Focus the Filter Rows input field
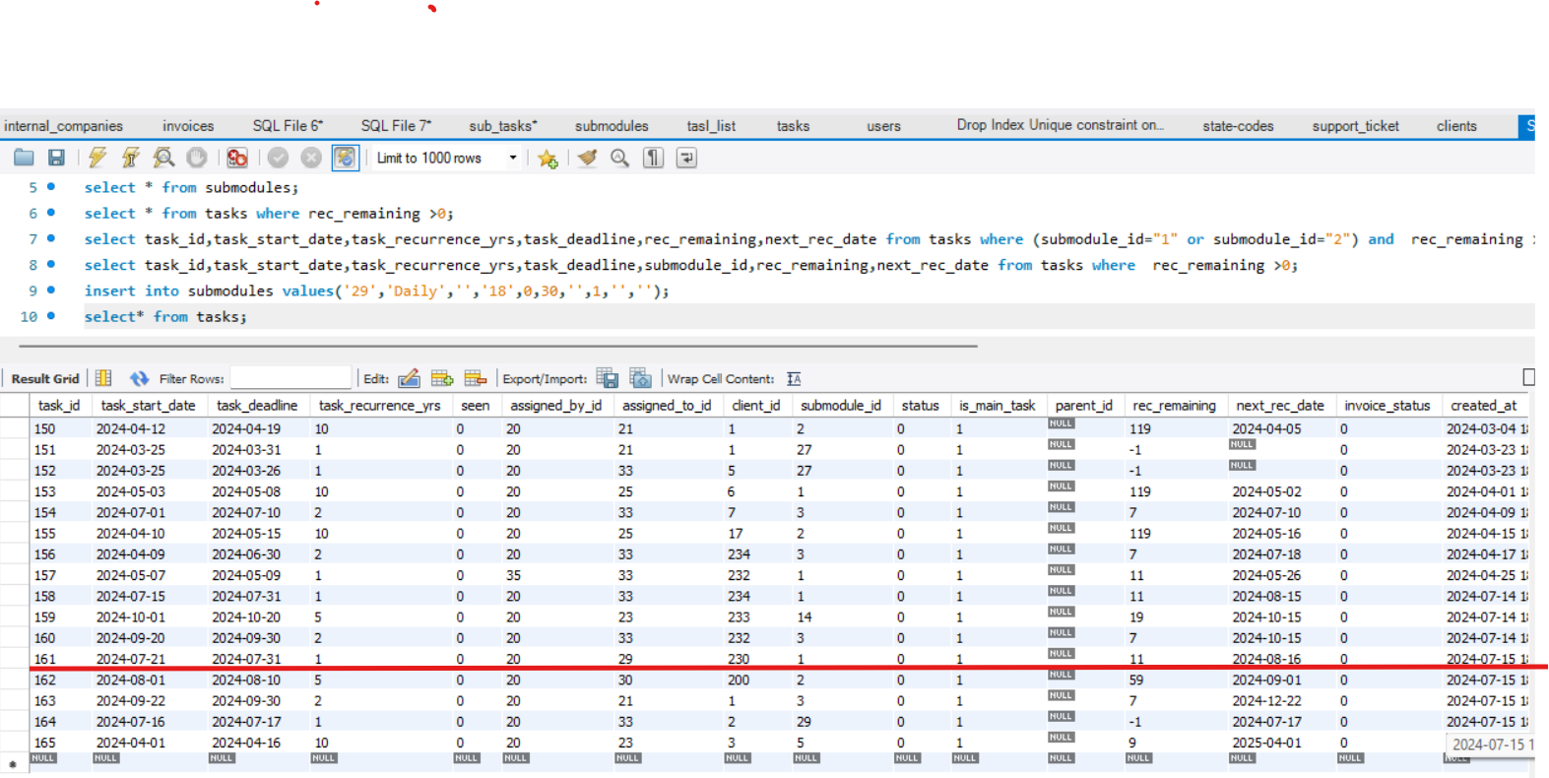Screen dimensions: 1549x778 290,378
